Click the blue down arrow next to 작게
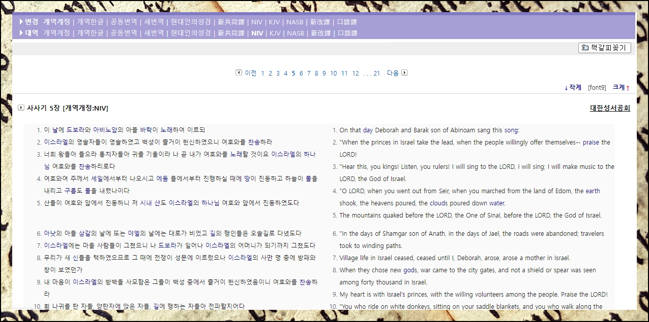This screenshot has height=322, width=649. (566, 88)
